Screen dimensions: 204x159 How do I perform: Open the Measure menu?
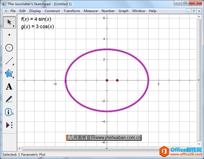tap(91, 11)
